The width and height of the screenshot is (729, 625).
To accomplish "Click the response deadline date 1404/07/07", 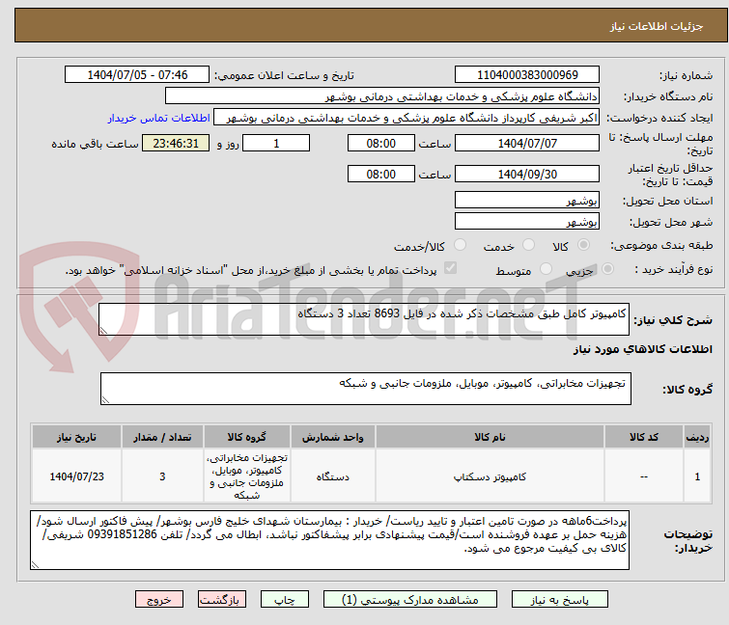I will coord(527,143).
